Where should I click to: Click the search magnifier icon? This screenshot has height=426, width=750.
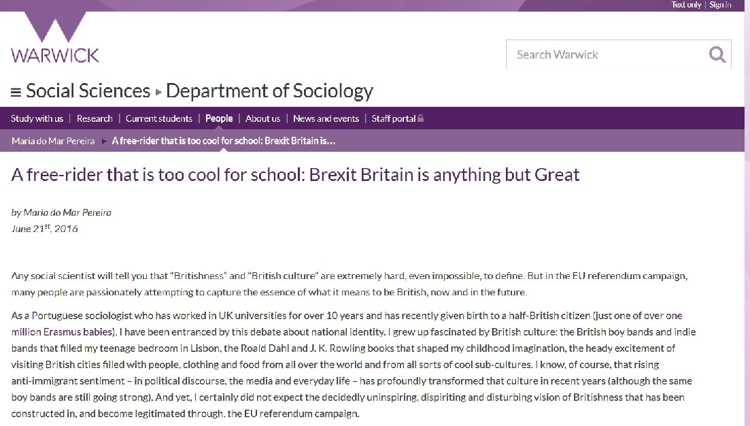coord(717,54)
